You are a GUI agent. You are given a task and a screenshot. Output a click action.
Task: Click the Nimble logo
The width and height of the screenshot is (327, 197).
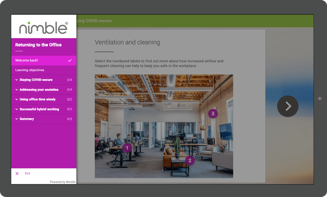[43, 28]
